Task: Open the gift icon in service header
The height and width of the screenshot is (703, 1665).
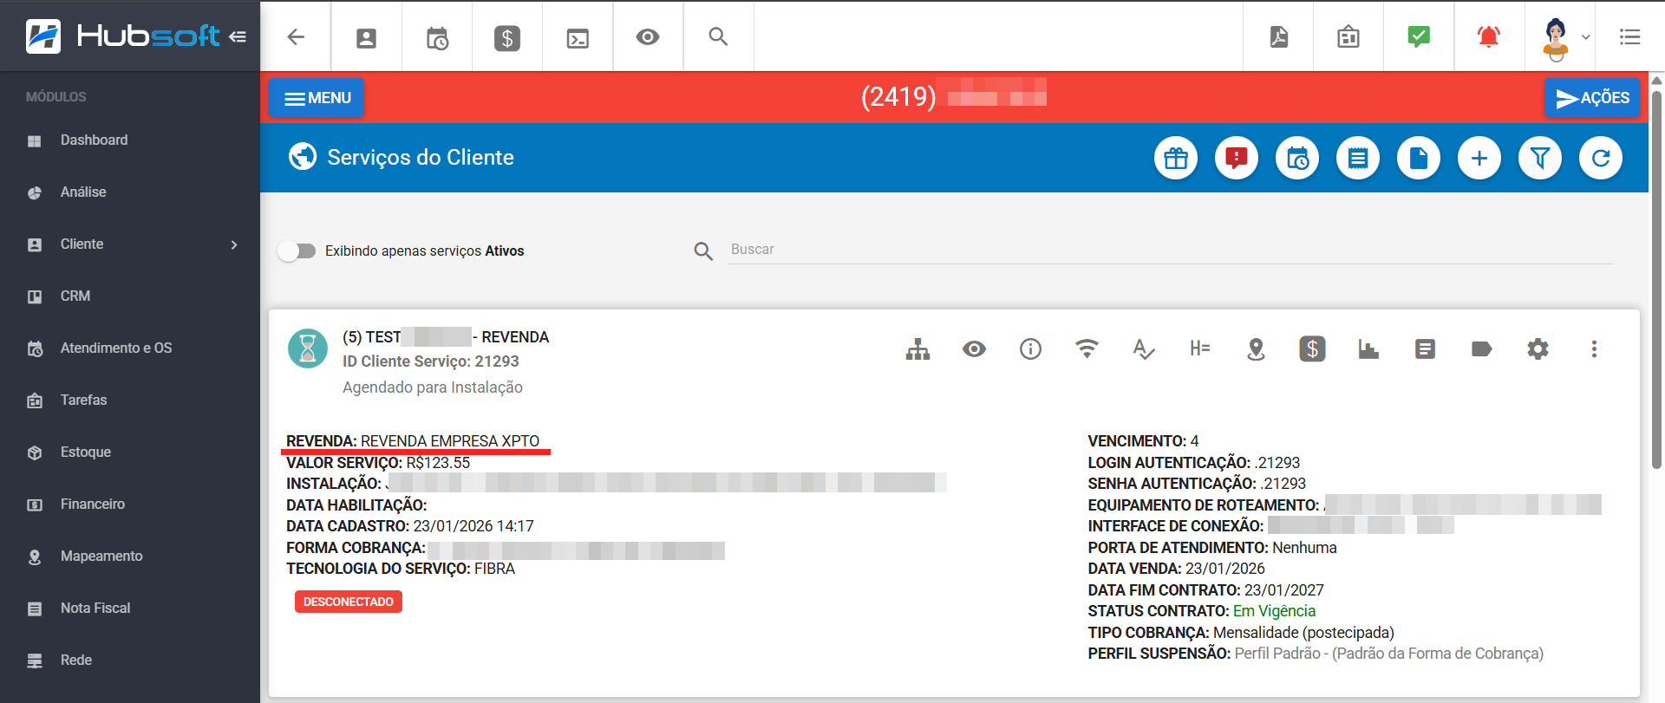Action: click(x=1176, y=158)
